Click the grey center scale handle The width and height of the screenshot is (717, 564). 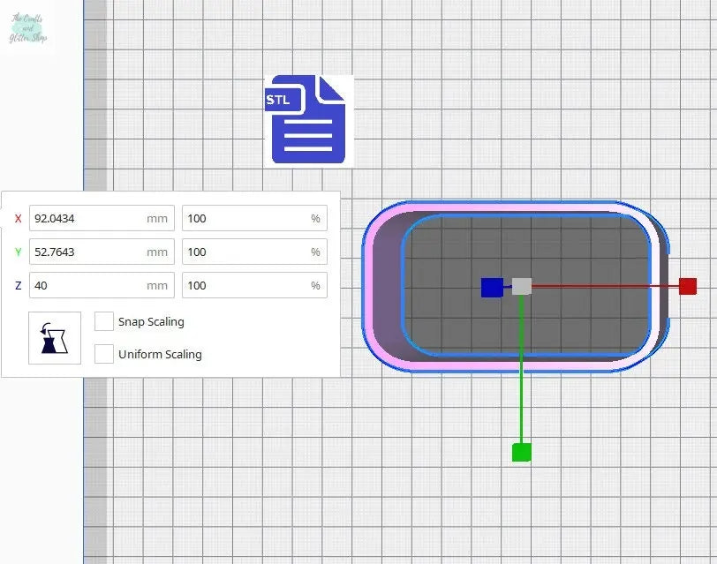tap(522, 286)
